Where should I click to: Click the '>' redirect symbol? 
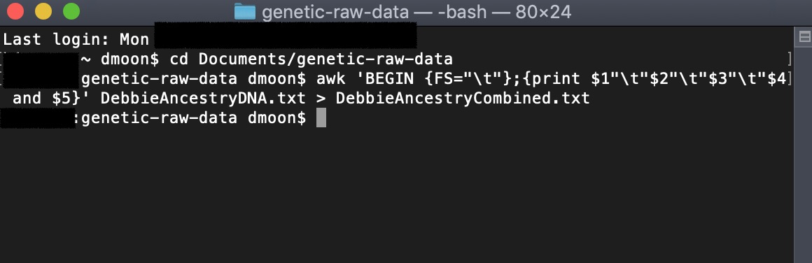pyautogui.click(x=321, y=99)
